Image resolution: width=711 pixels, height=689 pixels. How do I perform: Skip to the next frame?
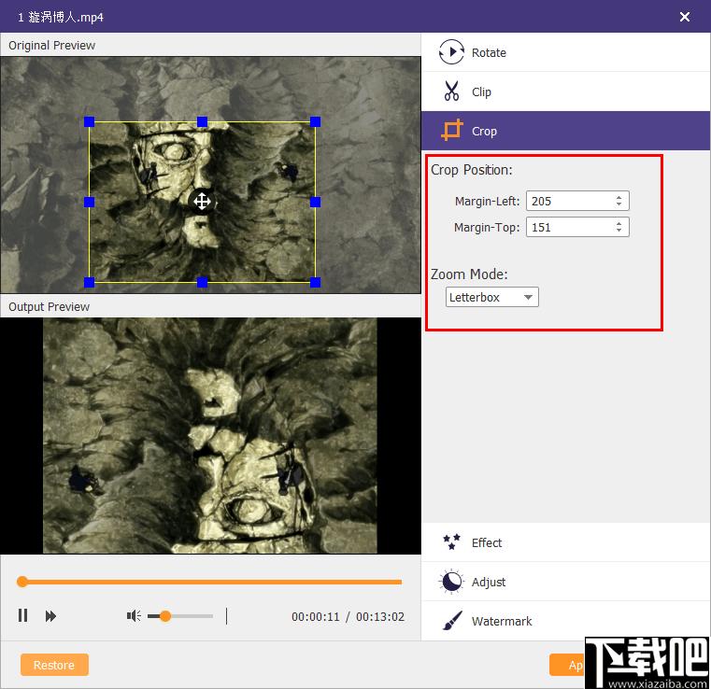coord(50,616)
